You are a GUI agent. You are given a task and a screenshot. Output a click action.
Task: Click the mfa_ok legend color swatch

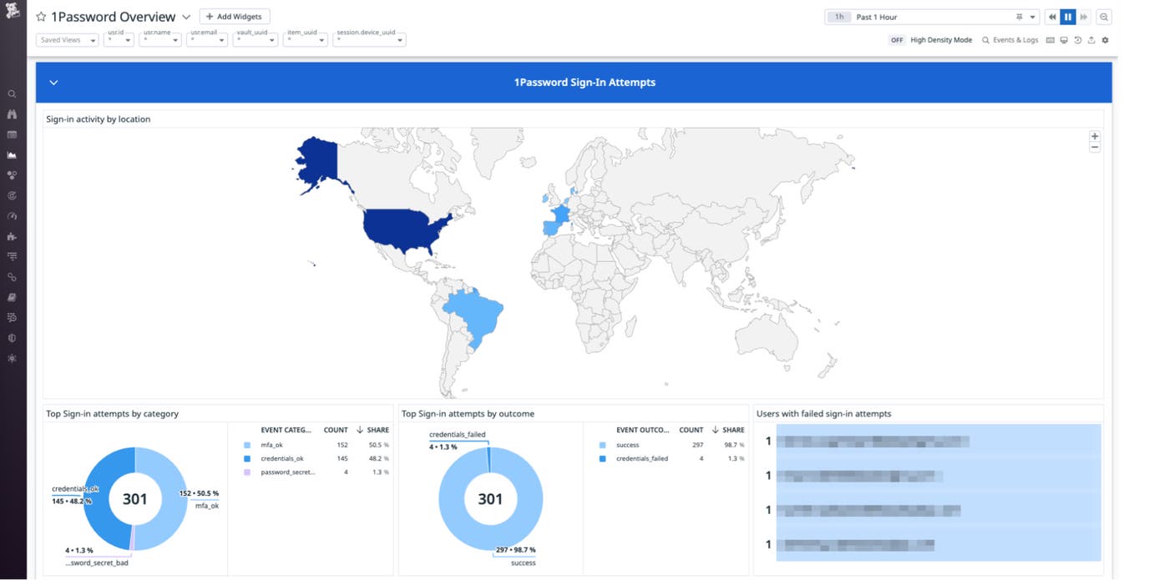247,446
